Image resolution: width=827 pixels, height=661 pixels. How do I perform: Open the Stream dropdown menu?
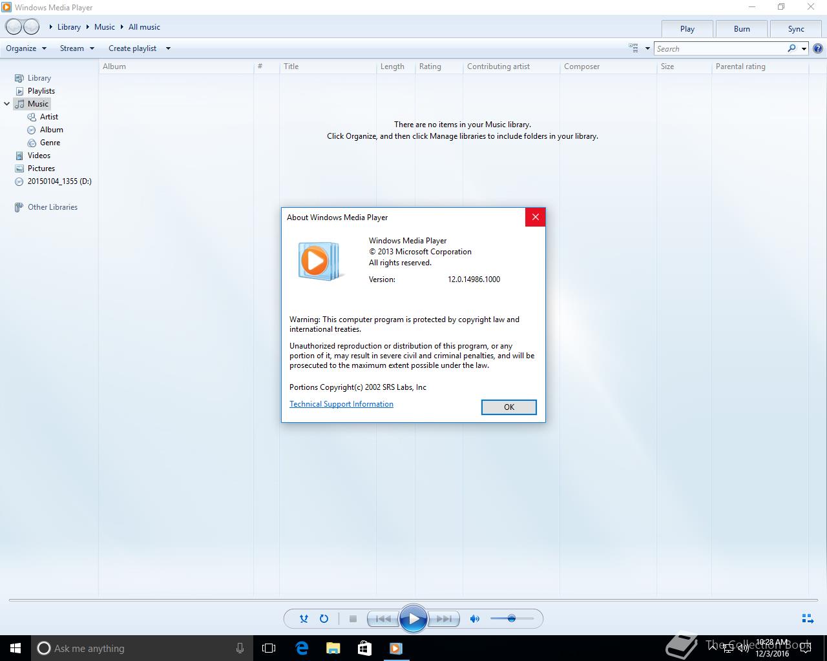(77, 48)
